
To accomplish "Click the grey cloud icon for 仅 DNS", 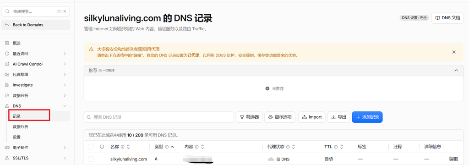I will pyautogui.click(x=271, y=159).
